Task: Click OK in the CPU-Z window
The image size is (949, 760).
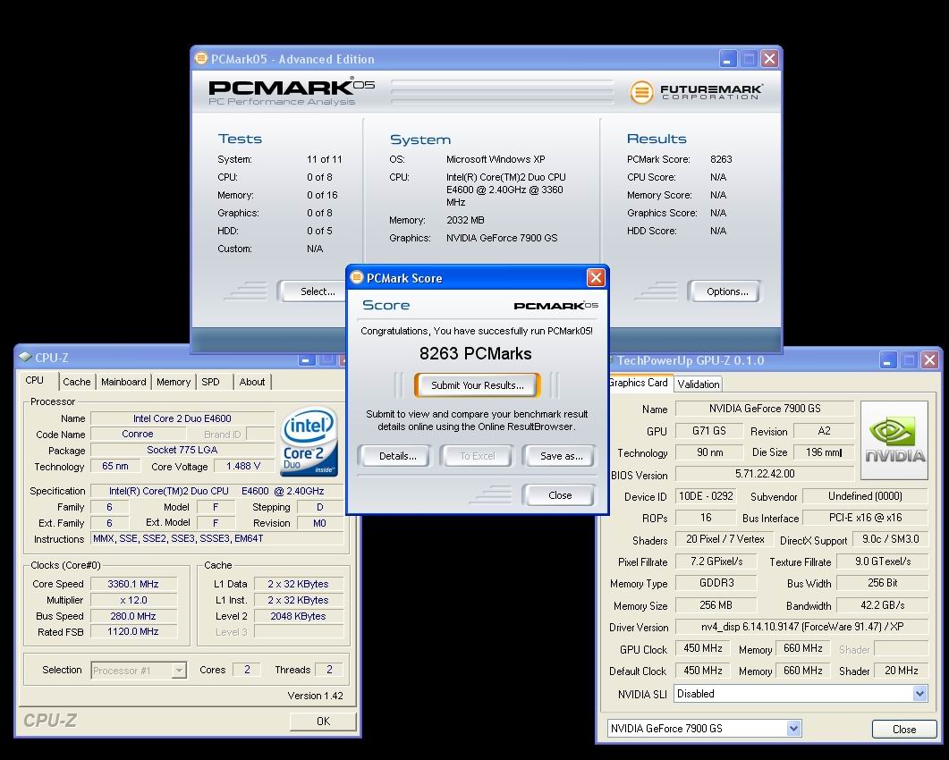Action: [x=323, y=722]
